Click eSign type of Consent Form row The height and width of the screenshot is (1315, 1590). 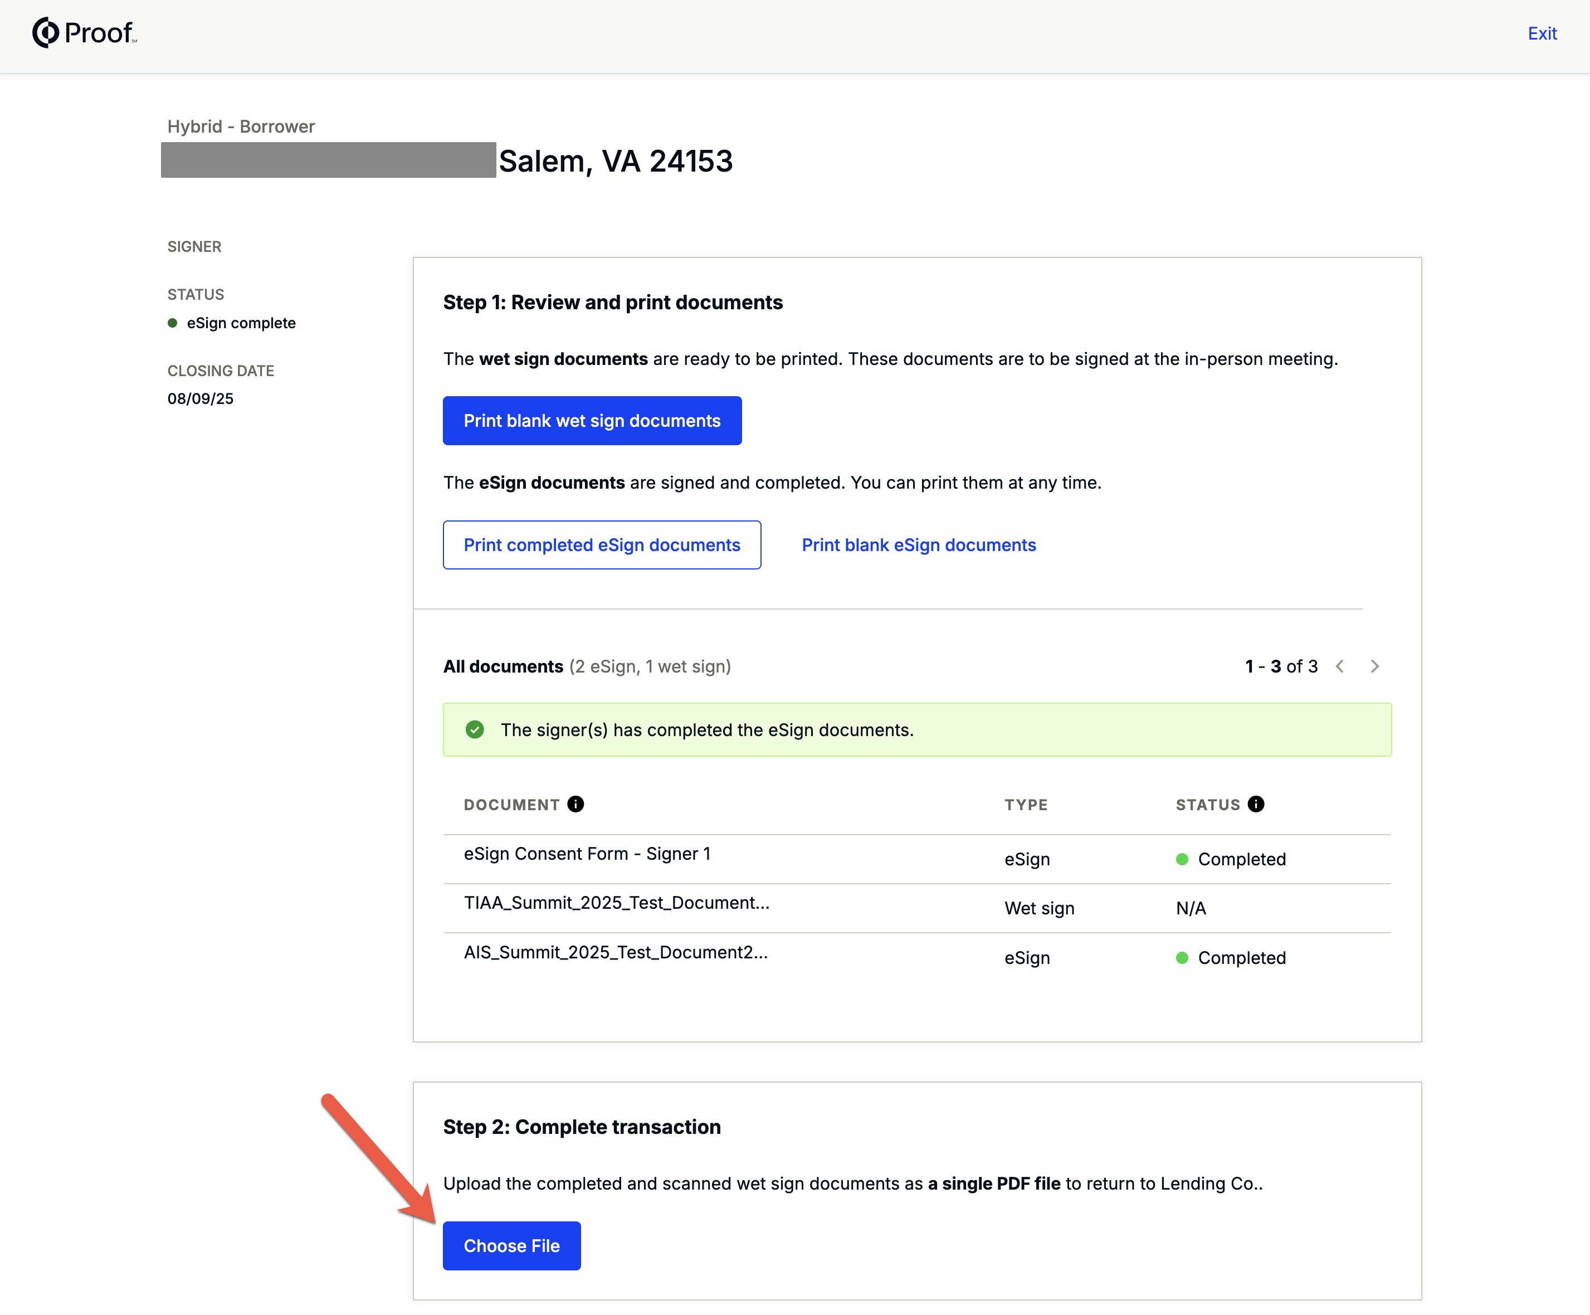tap(1027, 859)
